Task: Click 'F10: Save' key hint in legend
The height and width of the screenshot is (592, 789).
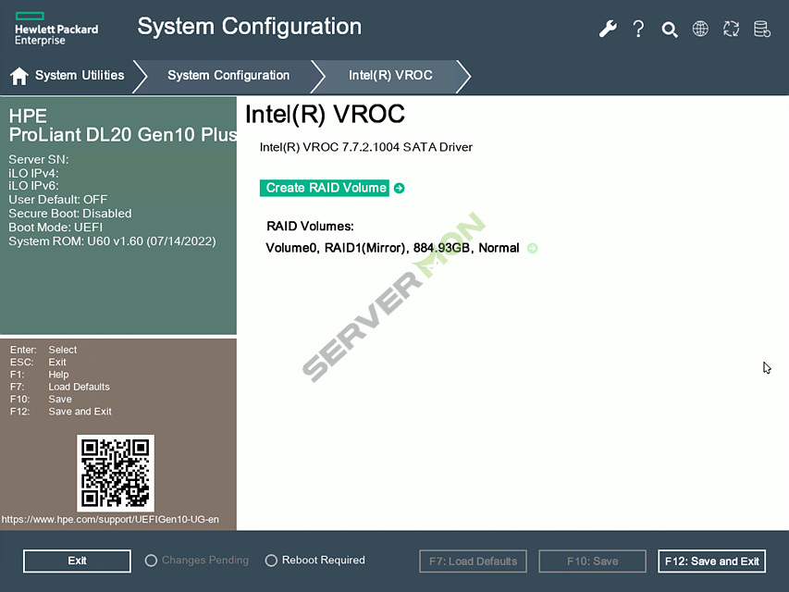Action: point(41,400)
